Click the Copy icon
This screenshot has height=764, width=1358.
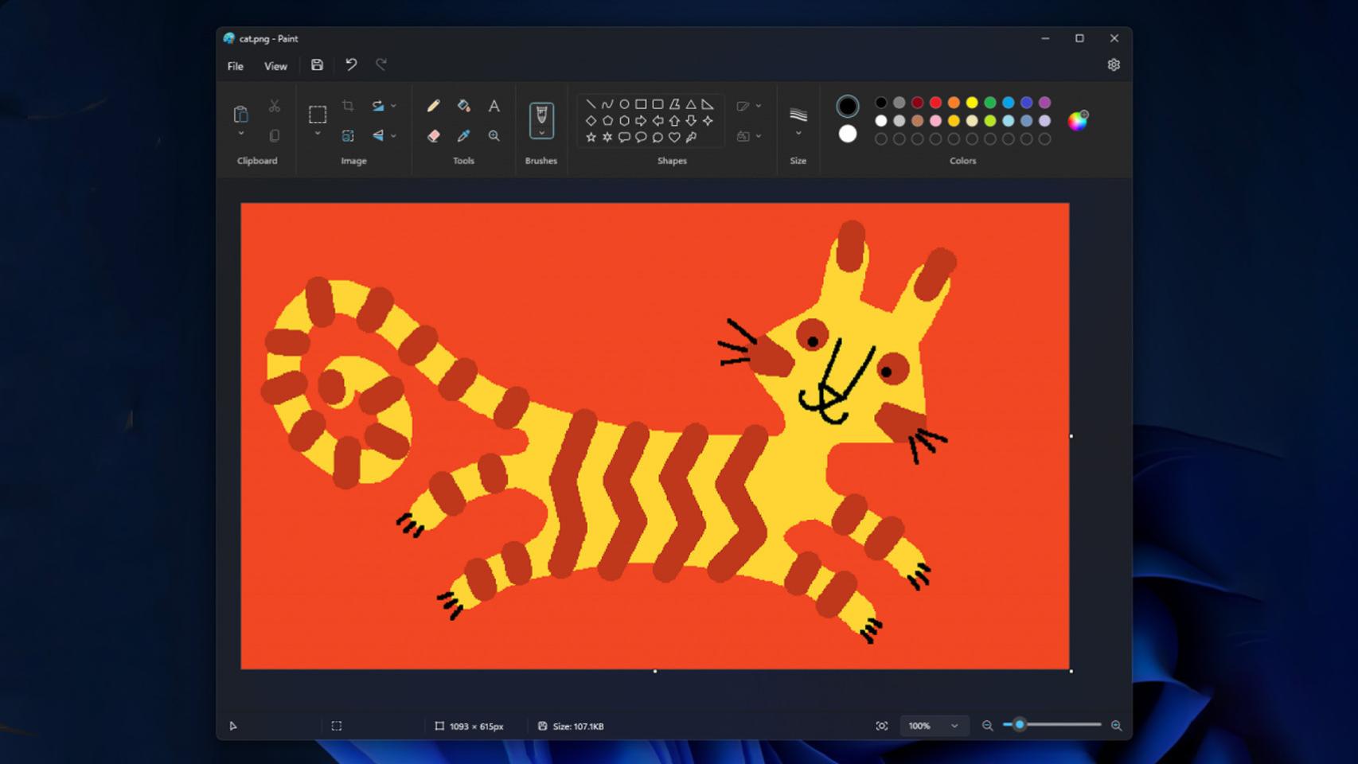coord(274,136)
